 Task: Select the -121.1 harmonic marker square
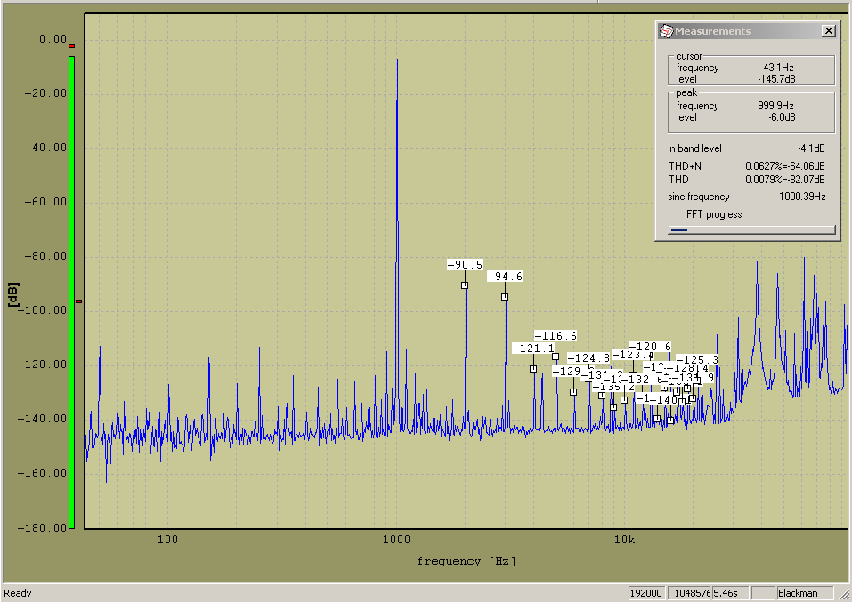533,369
